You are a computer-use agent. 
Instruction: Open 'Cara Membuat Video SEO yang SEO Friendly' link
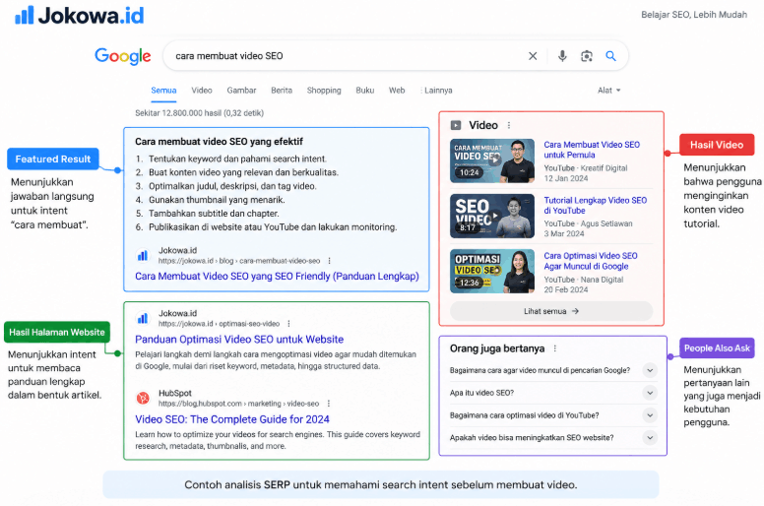tap(277, 276)
